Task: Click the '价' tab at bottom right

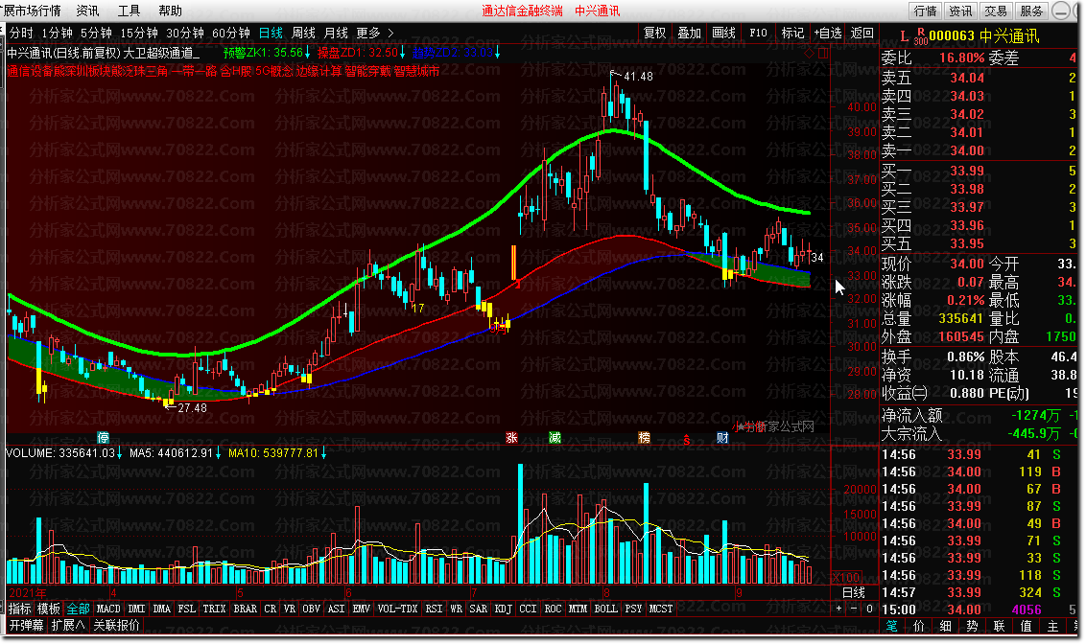Action: (918, 626)
